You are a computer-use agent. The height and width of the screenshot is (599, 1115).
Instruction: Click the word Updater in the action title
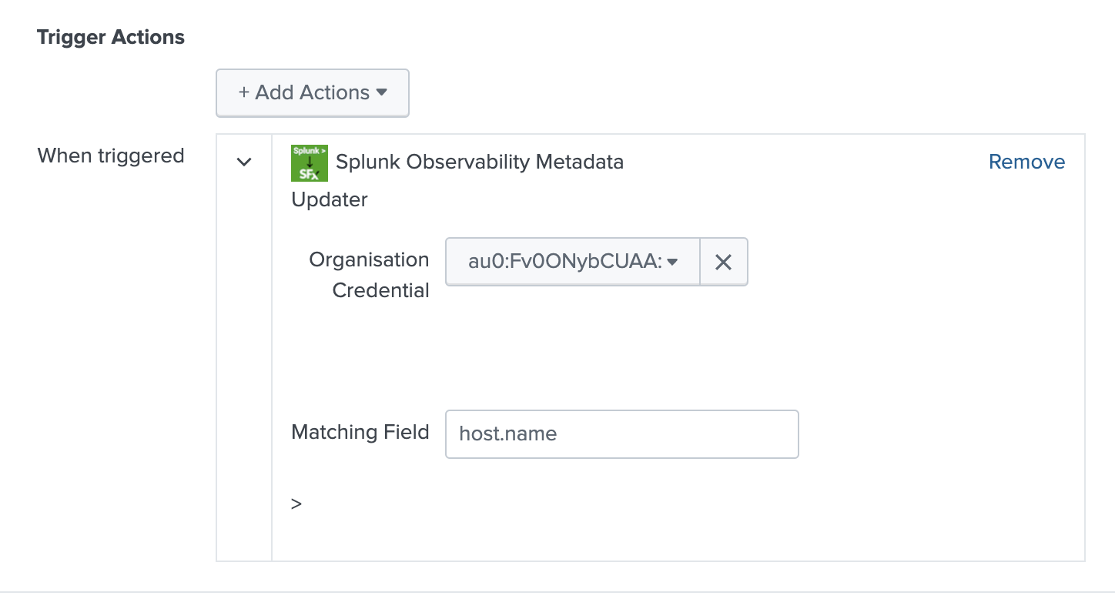click(x=330, y=199)
